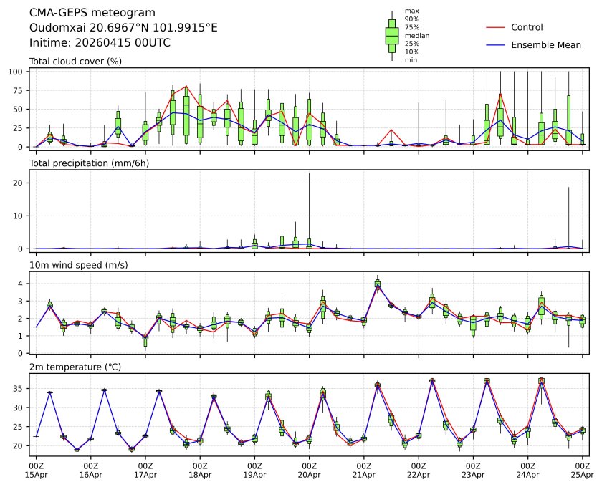Screen dimensions: 602x487
Task: Click the Initime 20260415 00UTC label
Action: (x=100, y=42)
